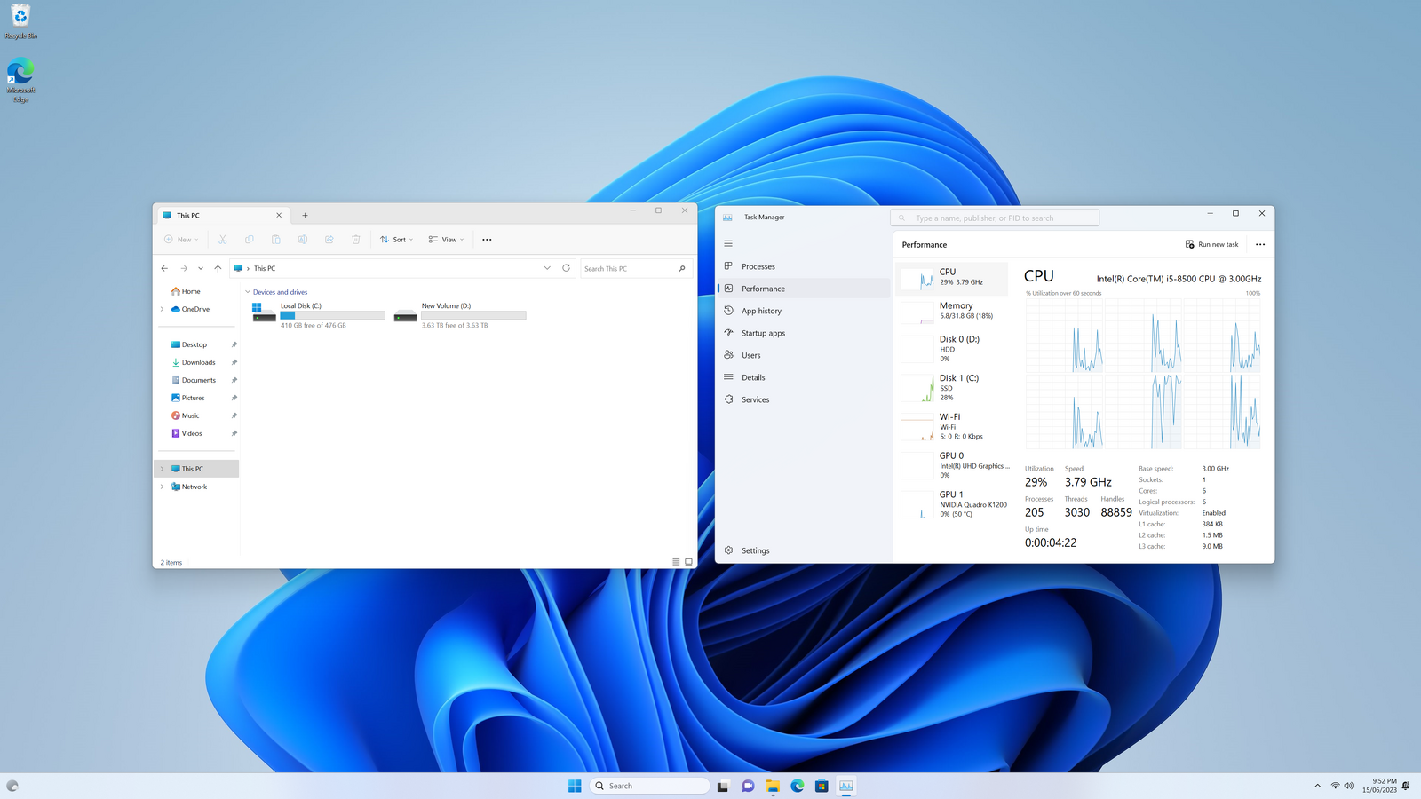Open the View dropdown menu
Screen dimensions: 1421x799
point(446,240)
